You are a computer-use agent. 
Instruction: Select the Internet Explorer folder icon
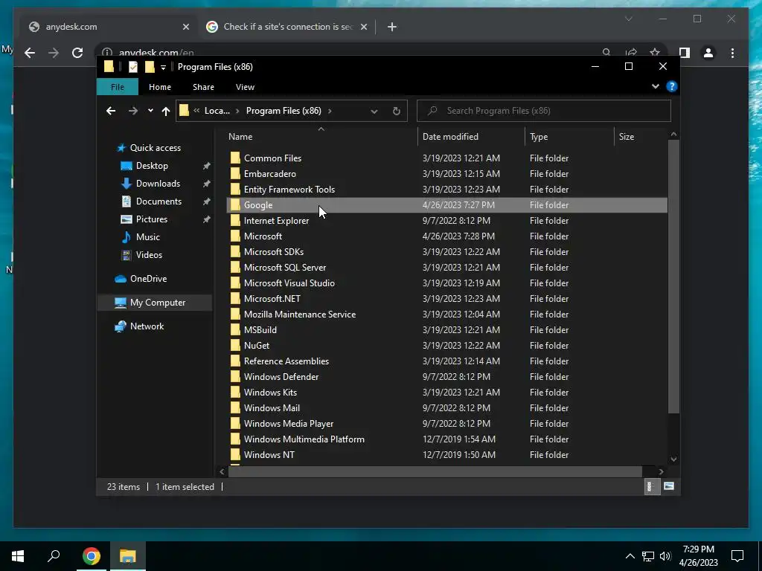[x=235, y=220]
